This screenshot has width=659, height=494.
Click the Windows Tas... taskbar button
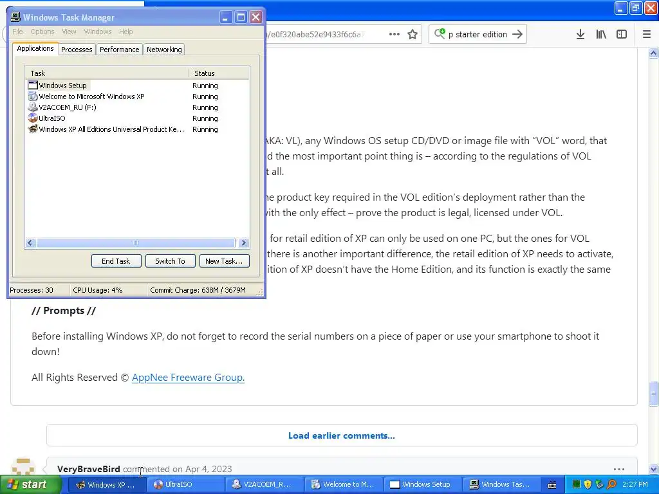point(501,485)
